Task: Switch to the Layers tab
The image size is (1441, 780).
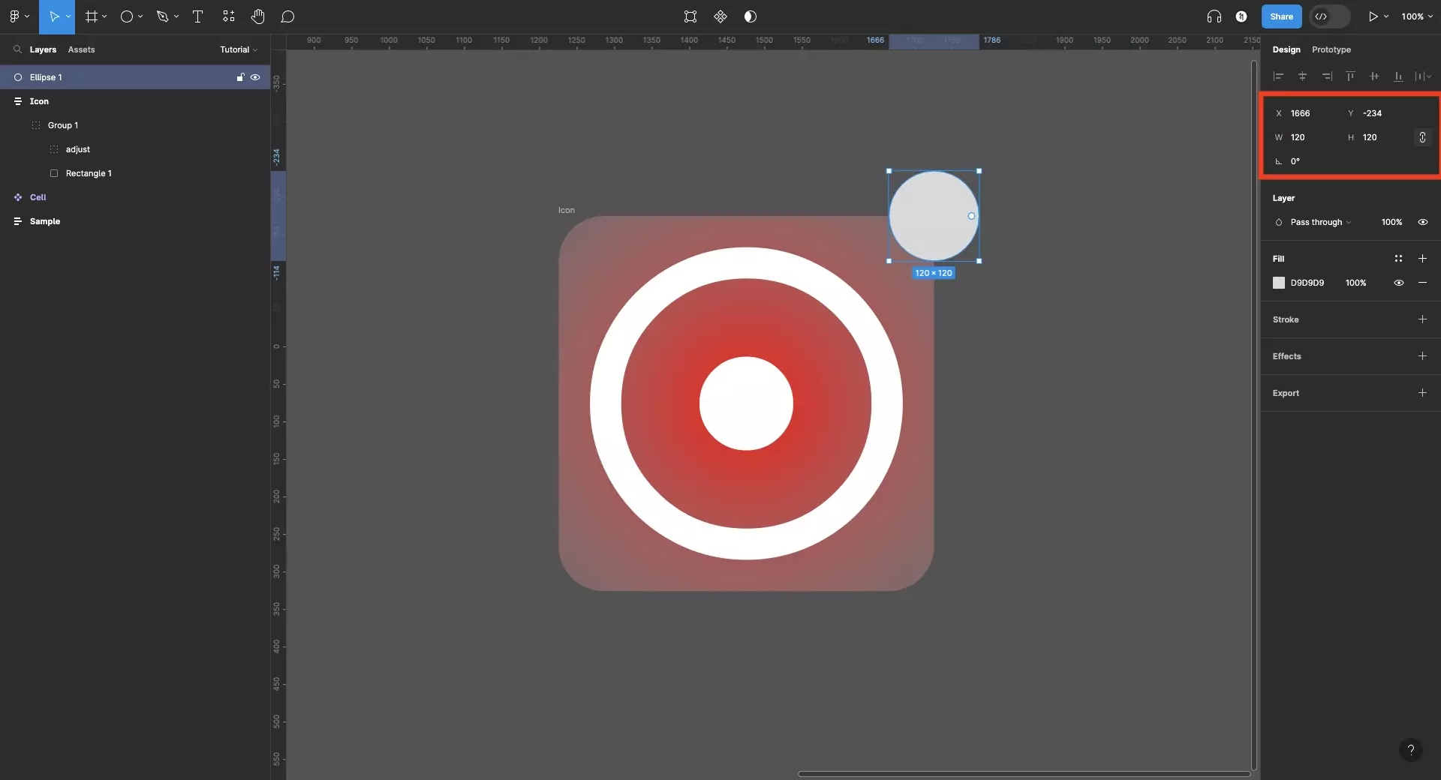Action: point(43,49)
